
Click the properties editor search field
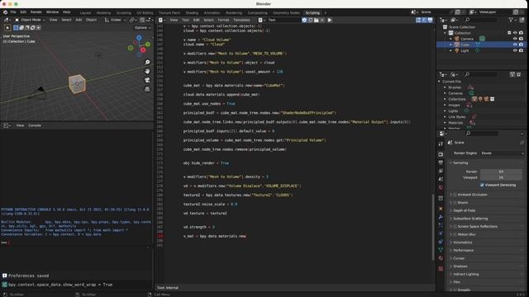482,134
